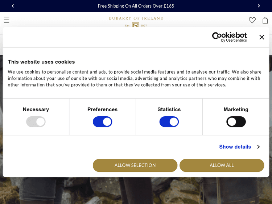Enable the Marketing cookies switch
Image resolution: width=272 pixels, height=204 pixels.
pos(236,122)
